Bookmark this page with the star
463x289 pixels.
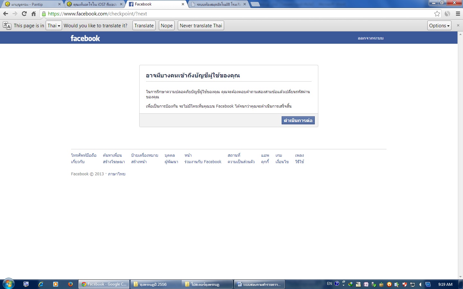tap(437, 13)
